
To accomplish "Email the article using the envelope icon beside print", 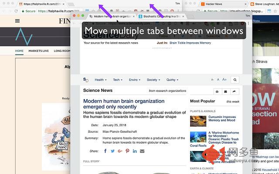I will click(x=226, y=92).
